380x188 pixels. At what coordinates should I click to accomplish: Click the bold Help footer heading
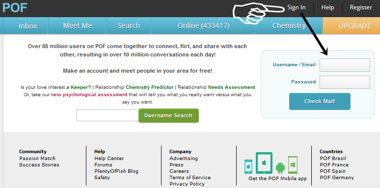(x=100, y=152)
